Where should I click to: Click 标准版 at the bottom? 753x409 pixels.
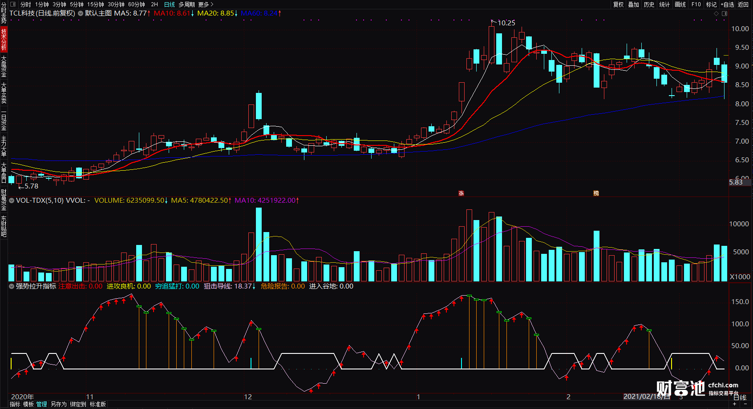98,404
